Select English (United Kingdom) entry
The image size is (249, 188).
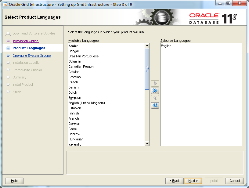[106, 103]
